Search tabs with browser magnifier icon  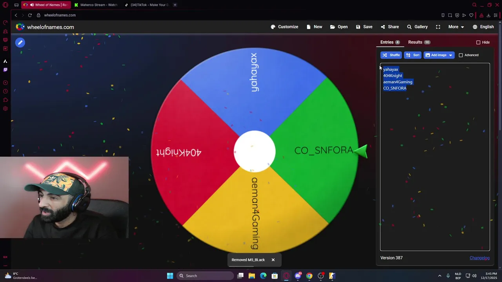click(x=474, y=5)
